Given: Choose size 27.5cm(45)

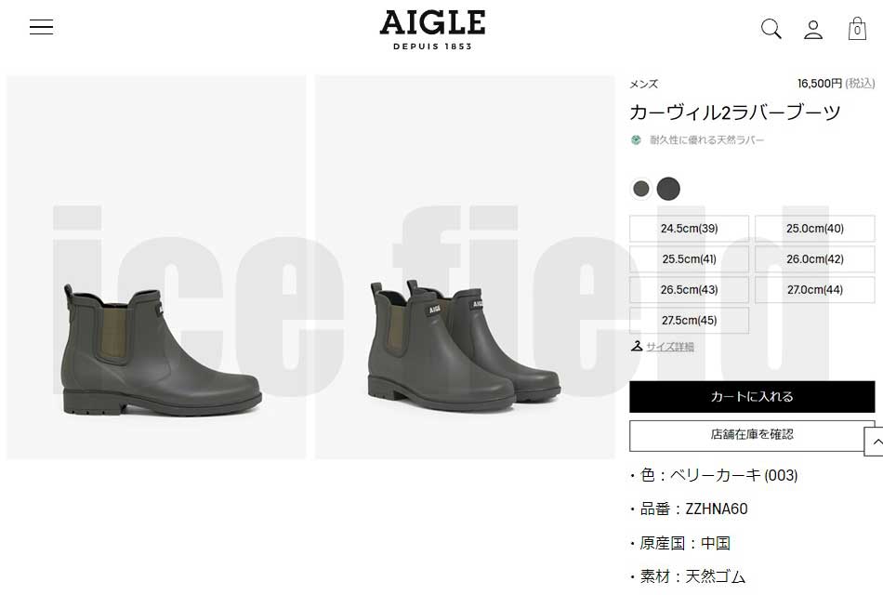Looking at the screenshot, I should point(690,320).
